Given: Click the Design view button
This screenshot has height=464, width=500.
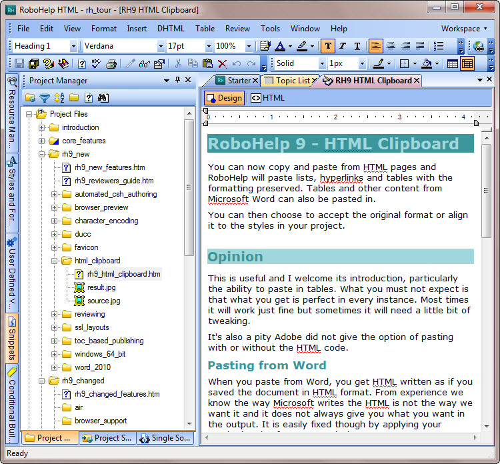Looking at the screenshot, I should pos(224,98).
